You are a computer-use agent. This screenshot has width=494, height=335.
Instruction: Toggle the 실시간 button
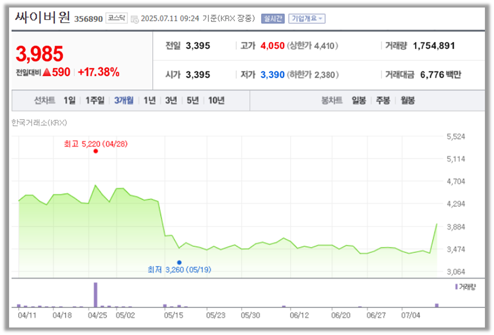273,19
